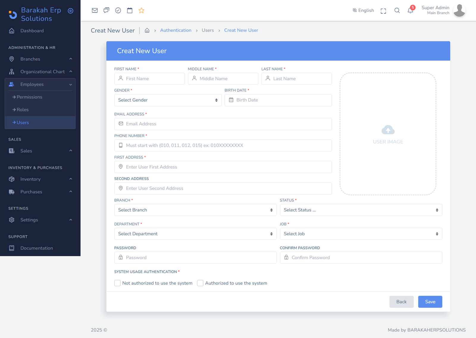476x338 pixels.
Task: Click the Authentication breadcrumb link
Action: point(176,30)
